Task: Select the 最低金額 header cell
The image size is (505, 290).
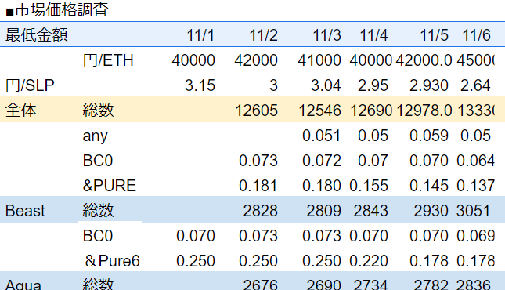Action: (x=36, y=34)
